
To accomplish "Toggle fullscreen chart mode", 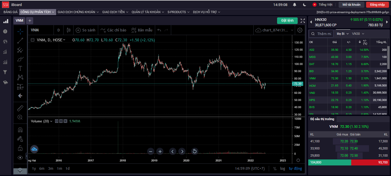I will tap(303, 21).
